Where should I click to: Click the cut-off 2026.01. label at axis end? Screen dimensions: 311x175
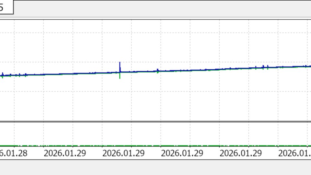(294, 153)
